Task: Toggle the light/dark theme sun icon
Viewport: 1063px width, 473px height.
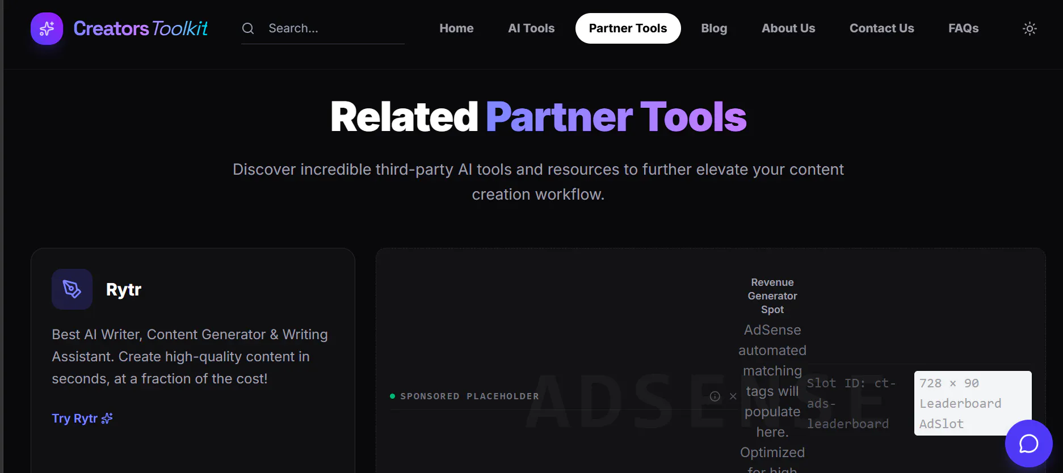Action: tap(1030, 28)
